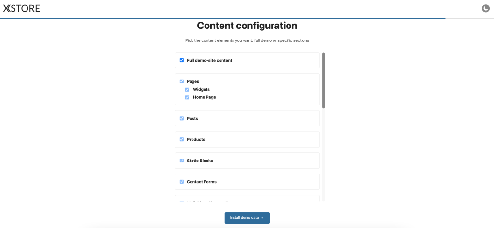Select the Static Blocks label text
Screen dimensions: 494x228
tap(200, 161)
